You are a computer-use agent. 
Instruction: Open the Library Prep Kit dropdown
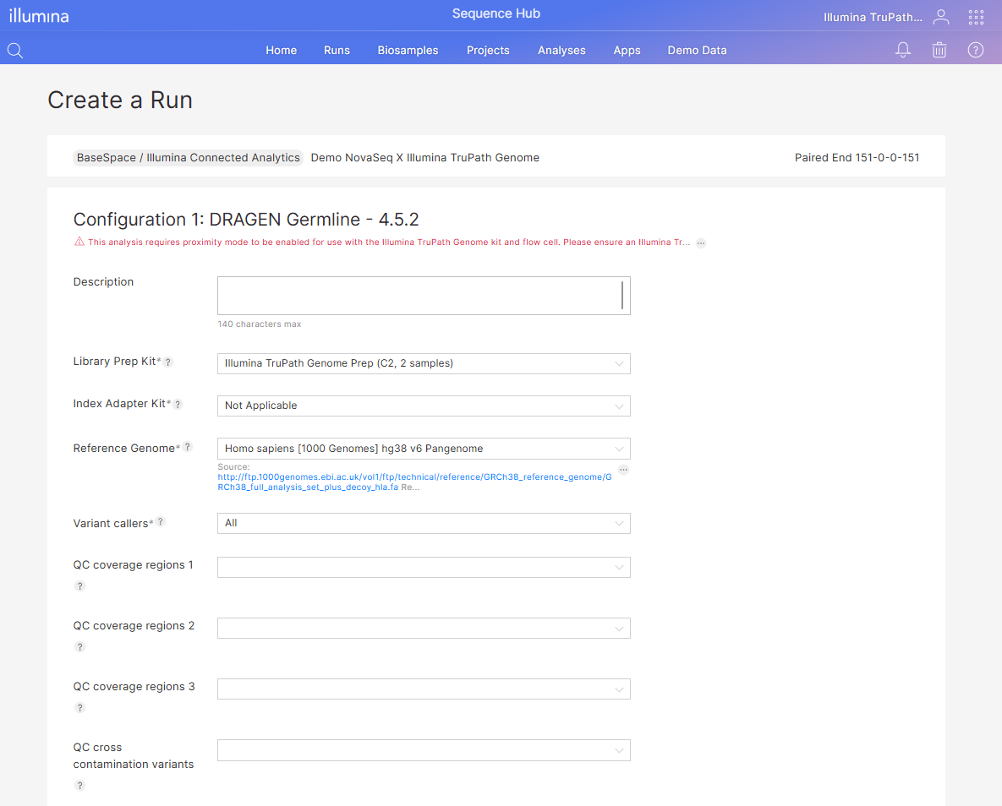pyautogui.click(x=423, y=363)
